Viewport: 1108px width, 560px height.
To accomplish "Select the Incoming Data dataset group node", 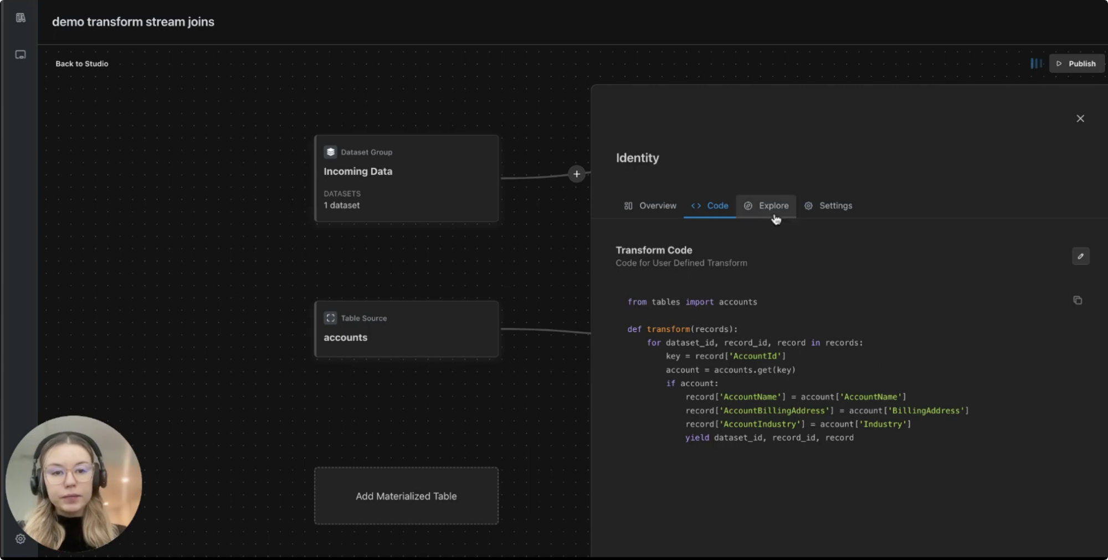I will (406, 178).
